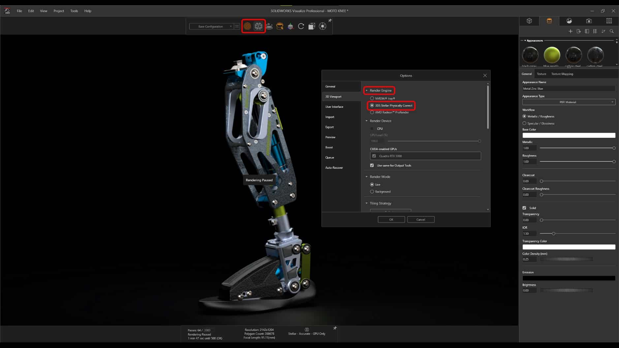Click the add (+) icon in the Appearances panel
Viewport: 619px width, 348px height.
pos(570,31)
